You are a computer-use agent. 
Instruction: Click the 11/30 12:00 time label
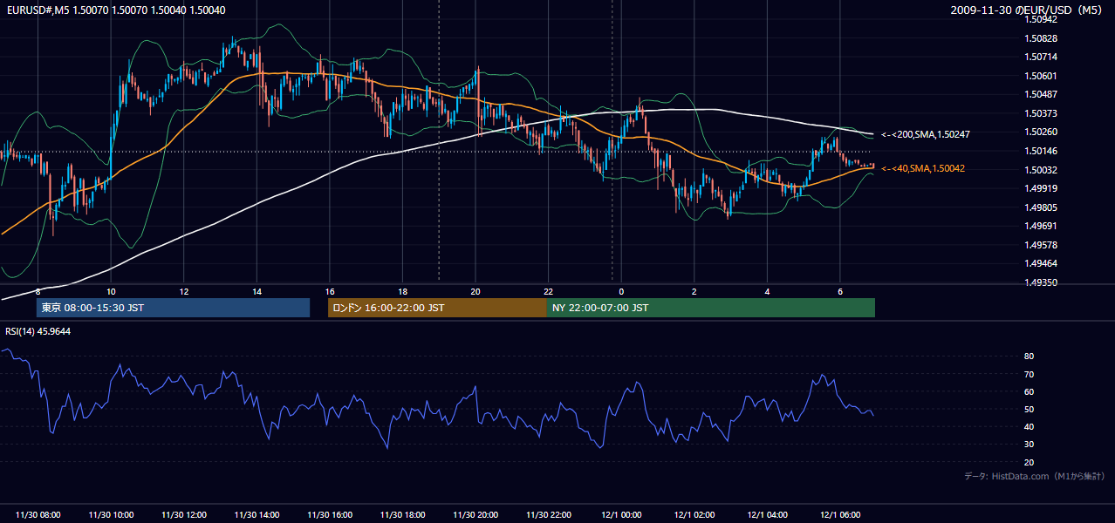tap(183, 515)
